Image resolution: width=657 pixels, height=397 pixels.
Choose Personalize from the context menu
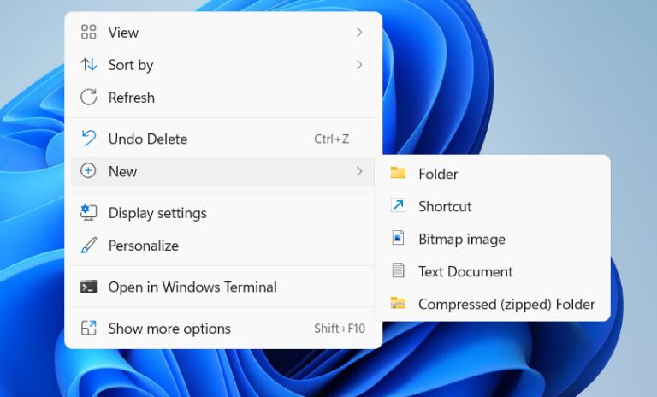coord(222,246)
